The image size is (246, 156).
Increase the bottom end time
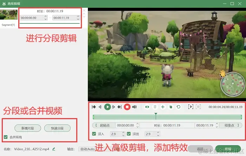217,124
